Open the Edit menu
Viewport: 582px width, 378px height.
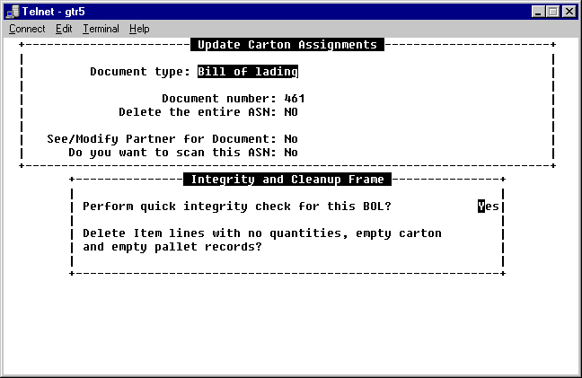pos(64,29)
